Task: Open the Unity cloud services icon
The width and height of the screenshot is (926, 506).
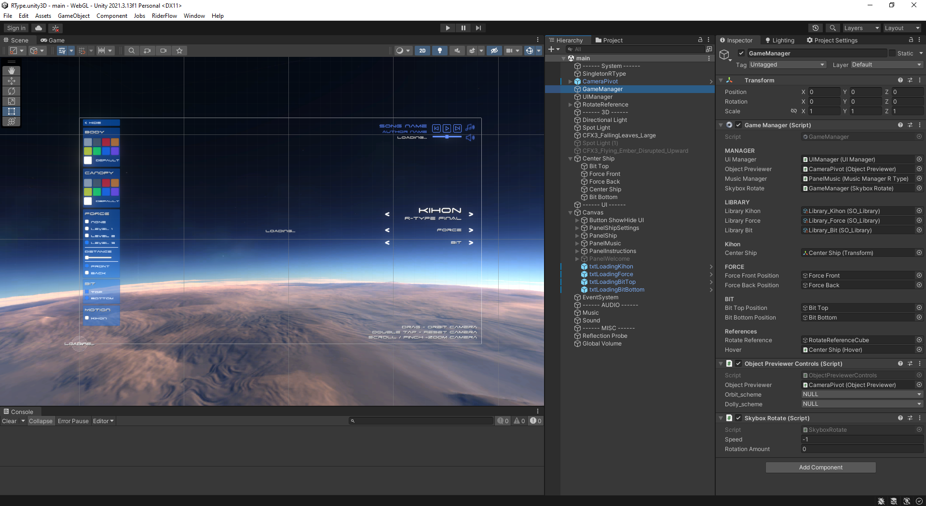Action: (39, 28)
